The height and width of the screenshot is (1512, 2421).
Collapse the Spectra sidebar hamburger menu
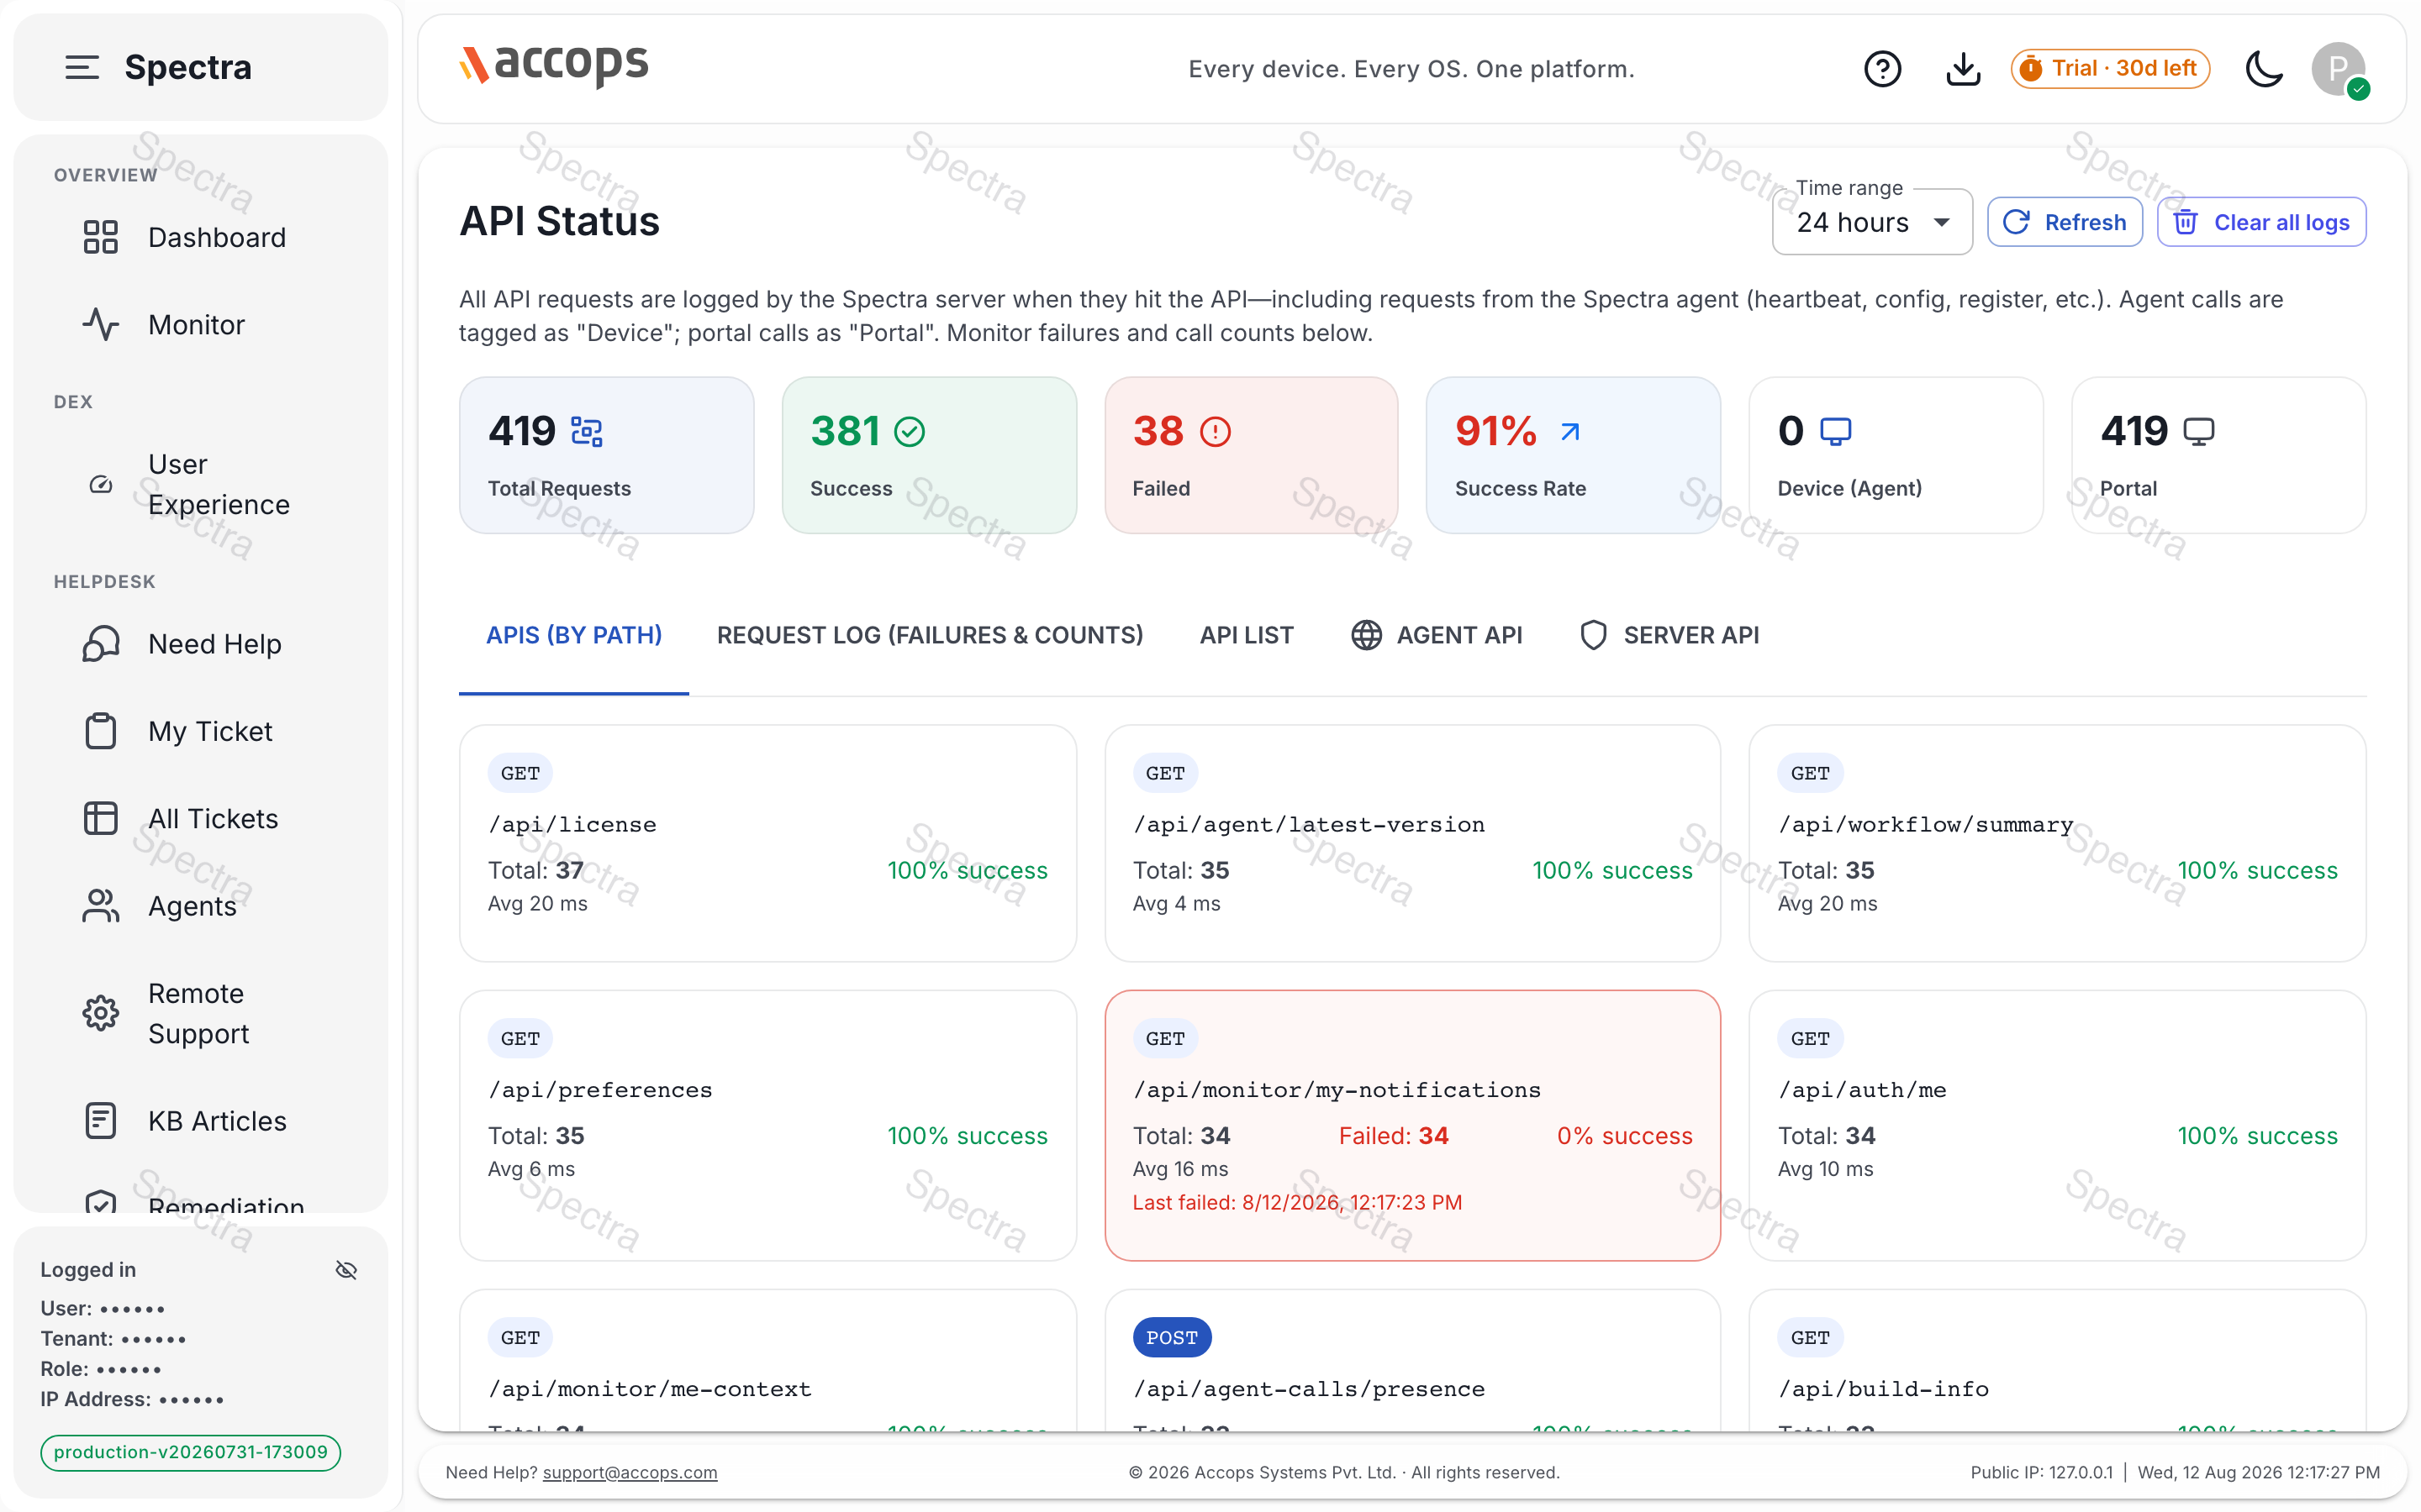click(x=82, y=67)
